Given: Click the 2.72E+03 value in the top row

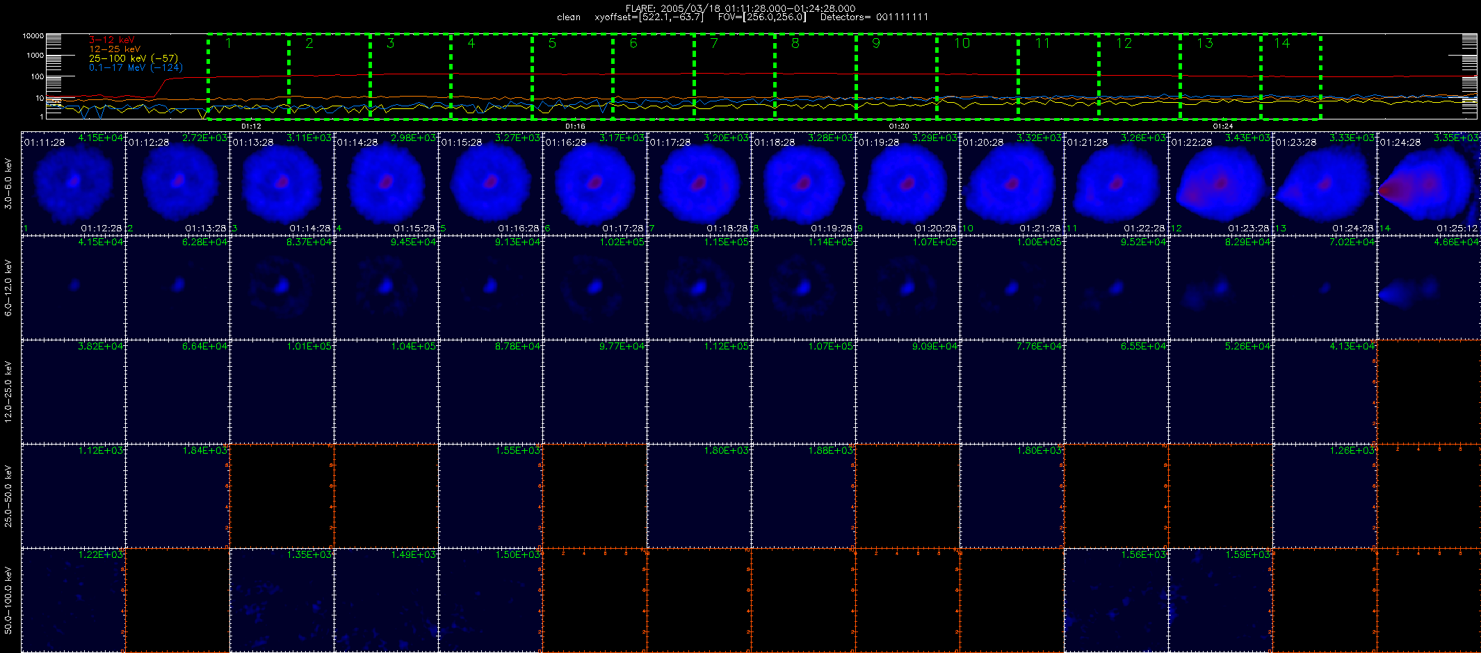Looking at the screenshot, I should pyautogui.click(x=205, y=138).
